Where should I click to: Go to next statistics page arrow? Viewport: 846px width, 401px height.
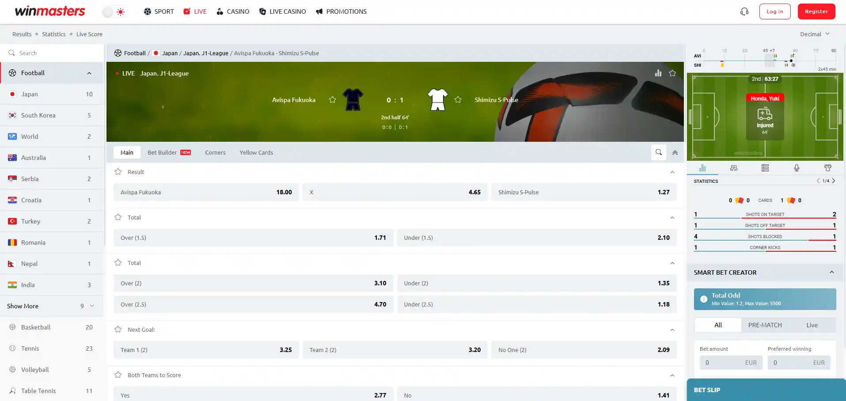[834, 181]
